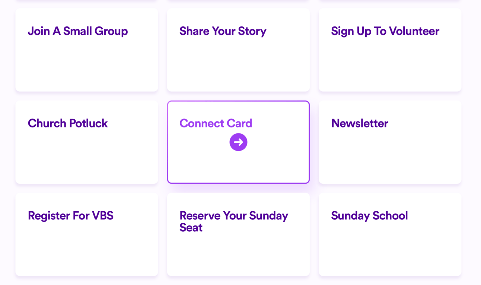Choose the Church Potluck card

coord(87,153)
